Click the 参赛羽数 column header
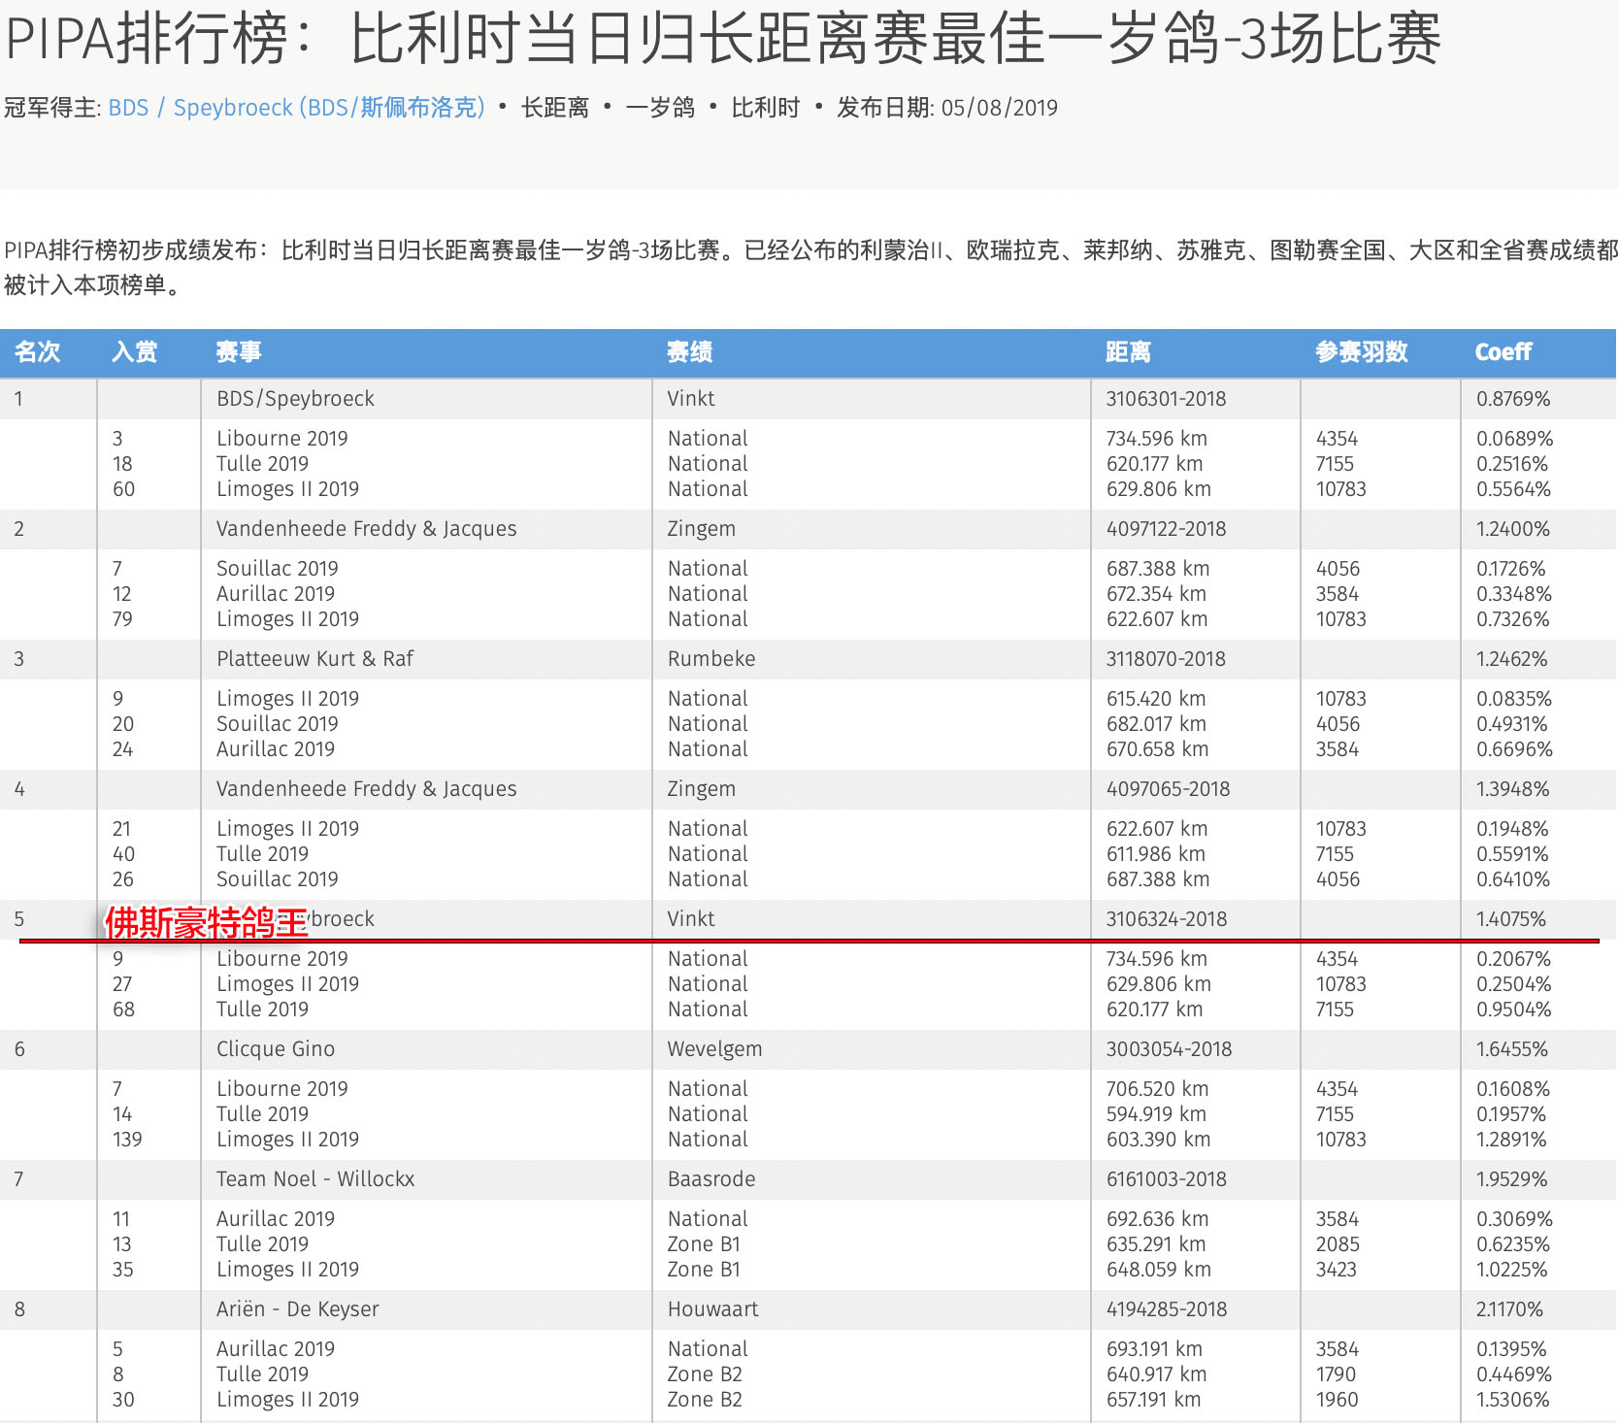 [x=1362, y=352]
